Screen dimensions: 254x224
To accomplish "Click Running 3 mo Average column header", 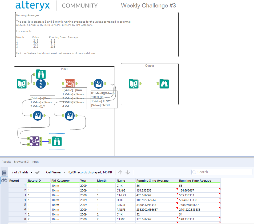I will pyautogui.click(x=157, y=181).
